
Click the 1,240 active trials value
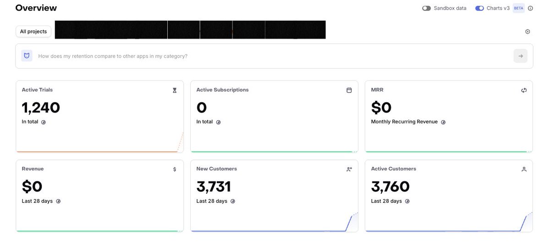click(x=41, y=108)
